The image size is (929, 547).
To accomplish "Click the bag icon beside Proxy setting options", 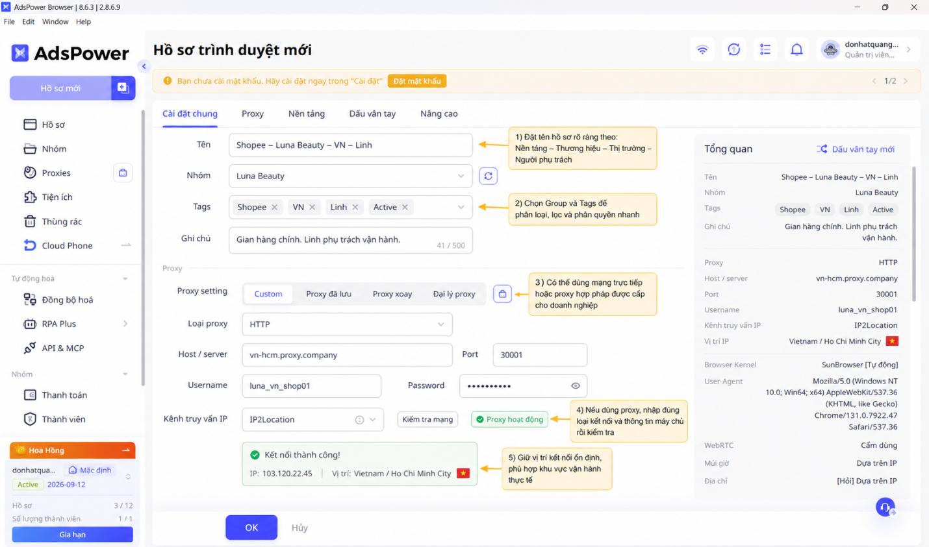I will [x=502, y=294].
